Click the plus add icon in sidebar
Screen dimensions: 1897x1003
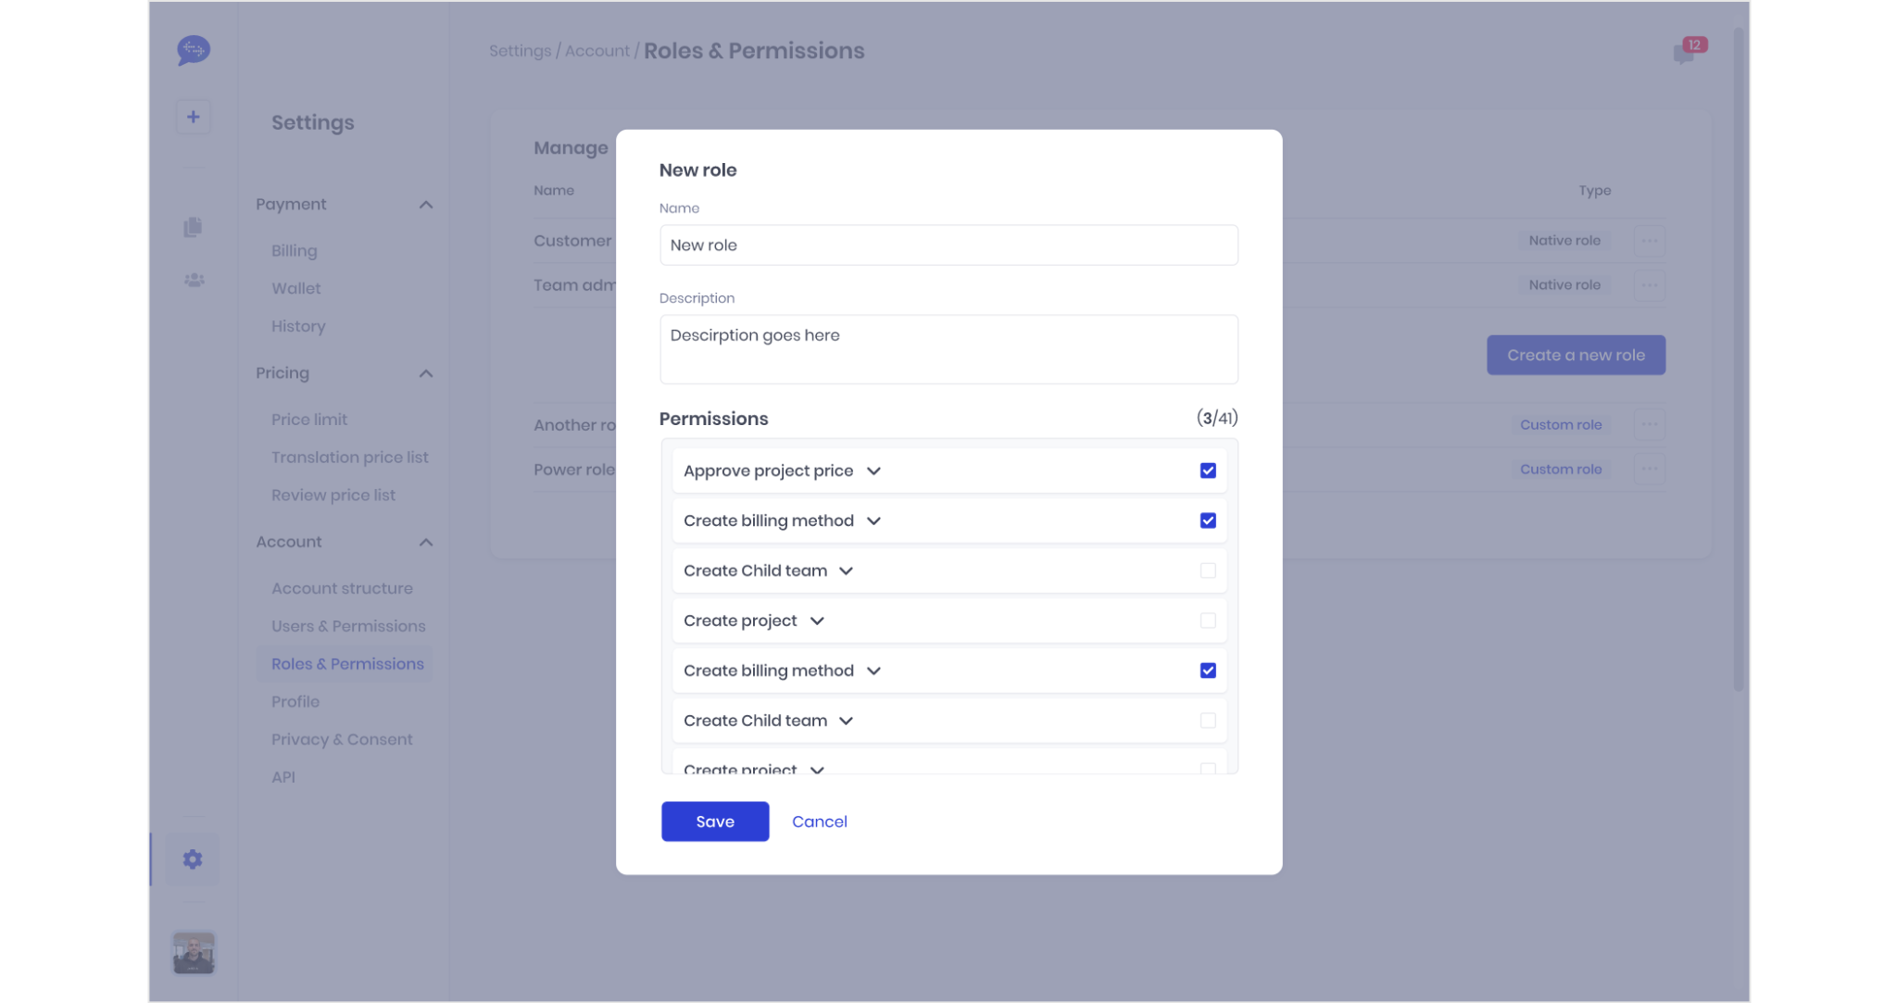tap(194, 117)
